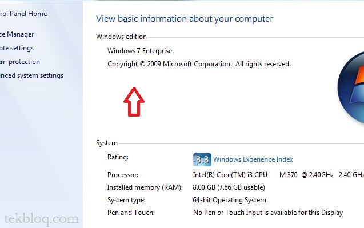Open System protection link

tap(20, 62)
